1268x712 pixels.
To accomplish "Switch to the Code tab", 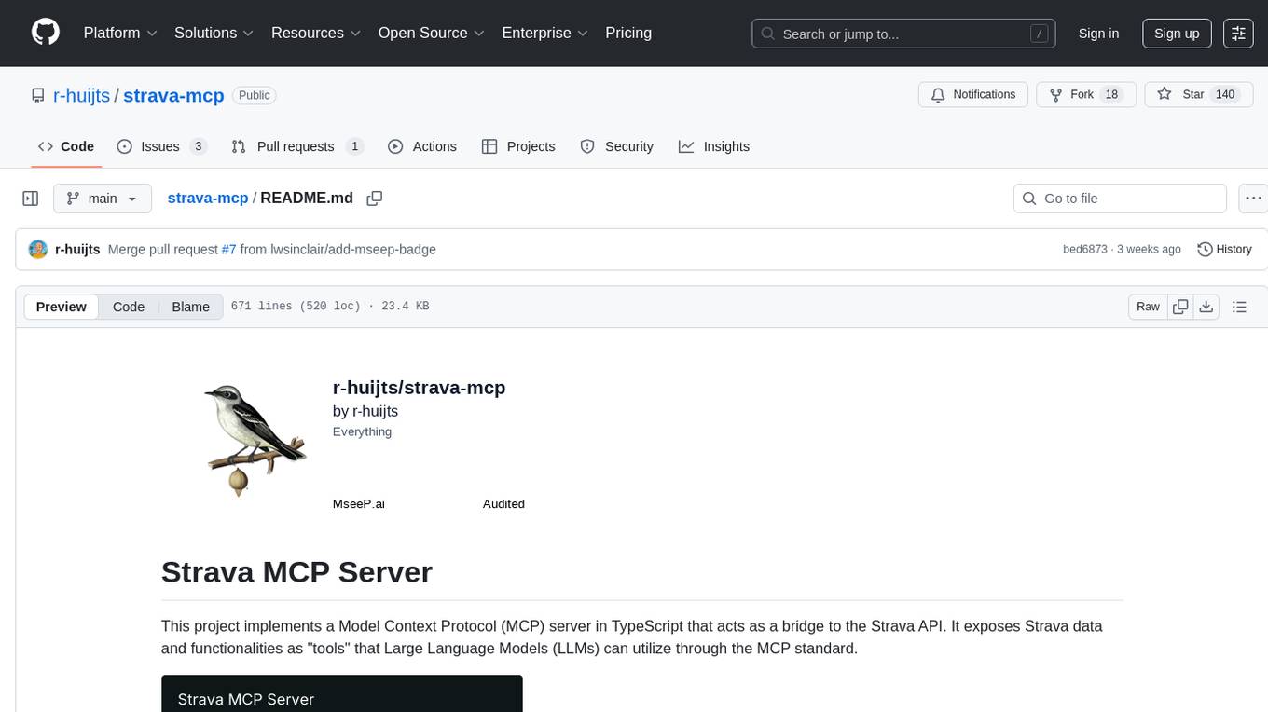I will pyautogui.click(x=65, y=146).
